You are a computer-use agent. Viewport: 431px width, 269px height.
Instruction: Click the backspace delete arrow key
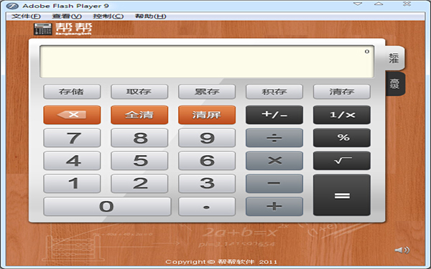click(72, 115)
